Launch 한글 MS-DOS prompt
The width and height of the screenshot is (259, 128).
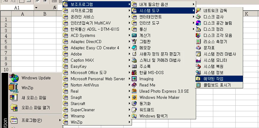(x=163, y=73)
